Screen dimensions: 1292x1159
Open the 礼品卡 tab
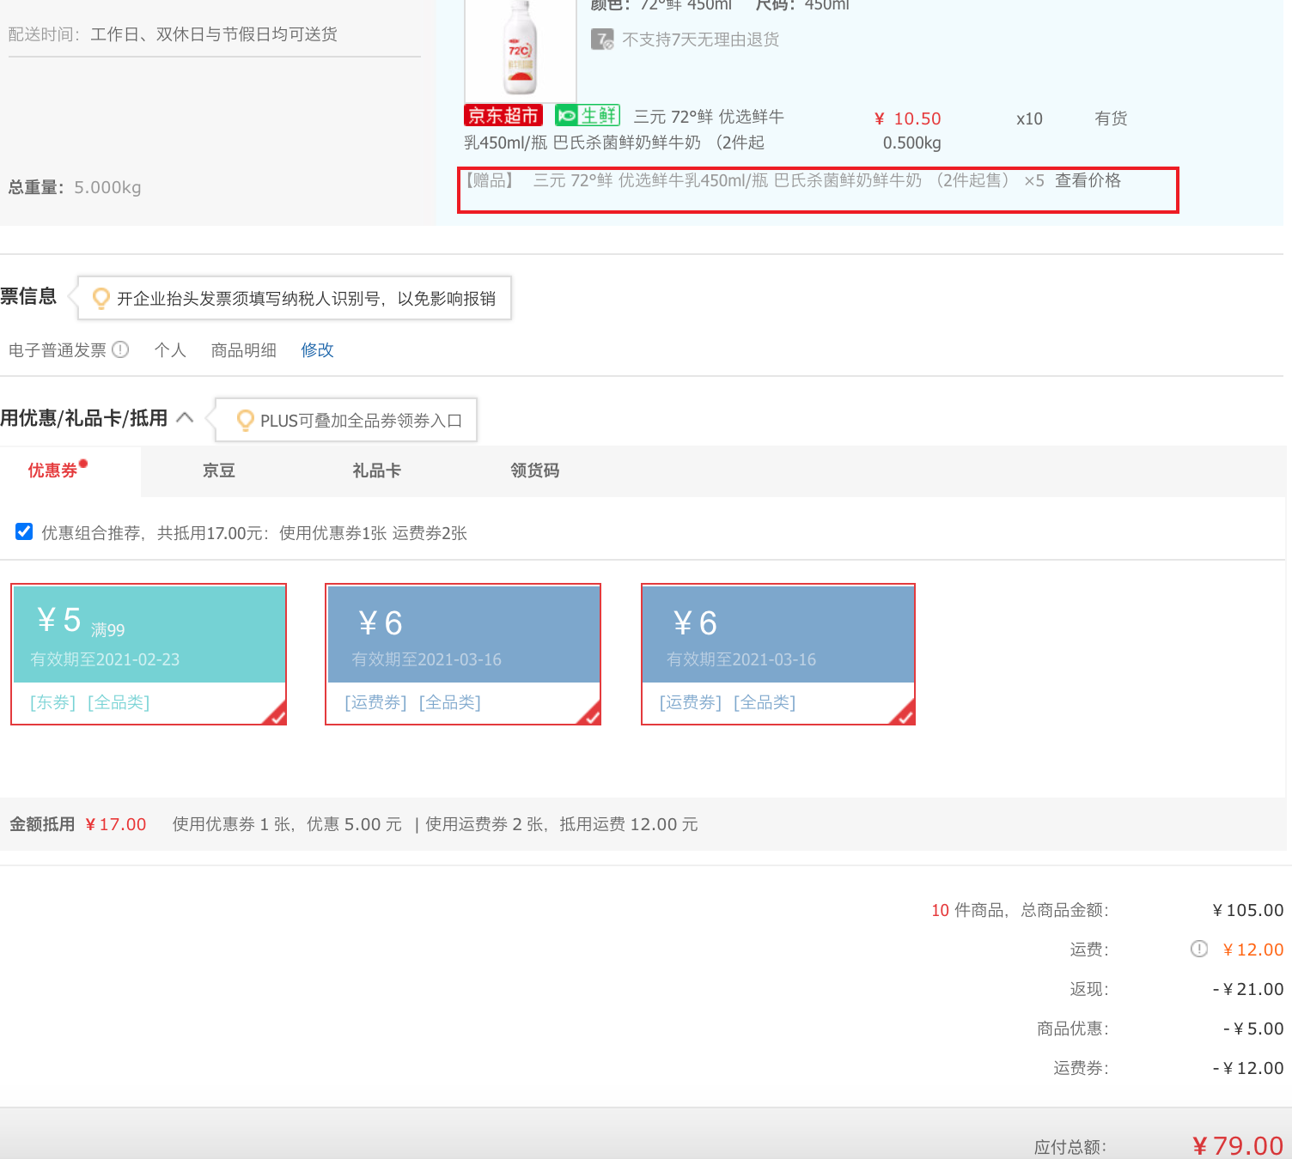tap(377, 470)
